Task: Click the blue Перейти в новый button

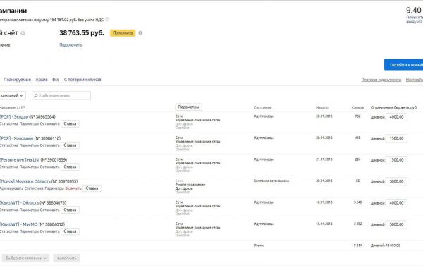Action: pos(404,65)
